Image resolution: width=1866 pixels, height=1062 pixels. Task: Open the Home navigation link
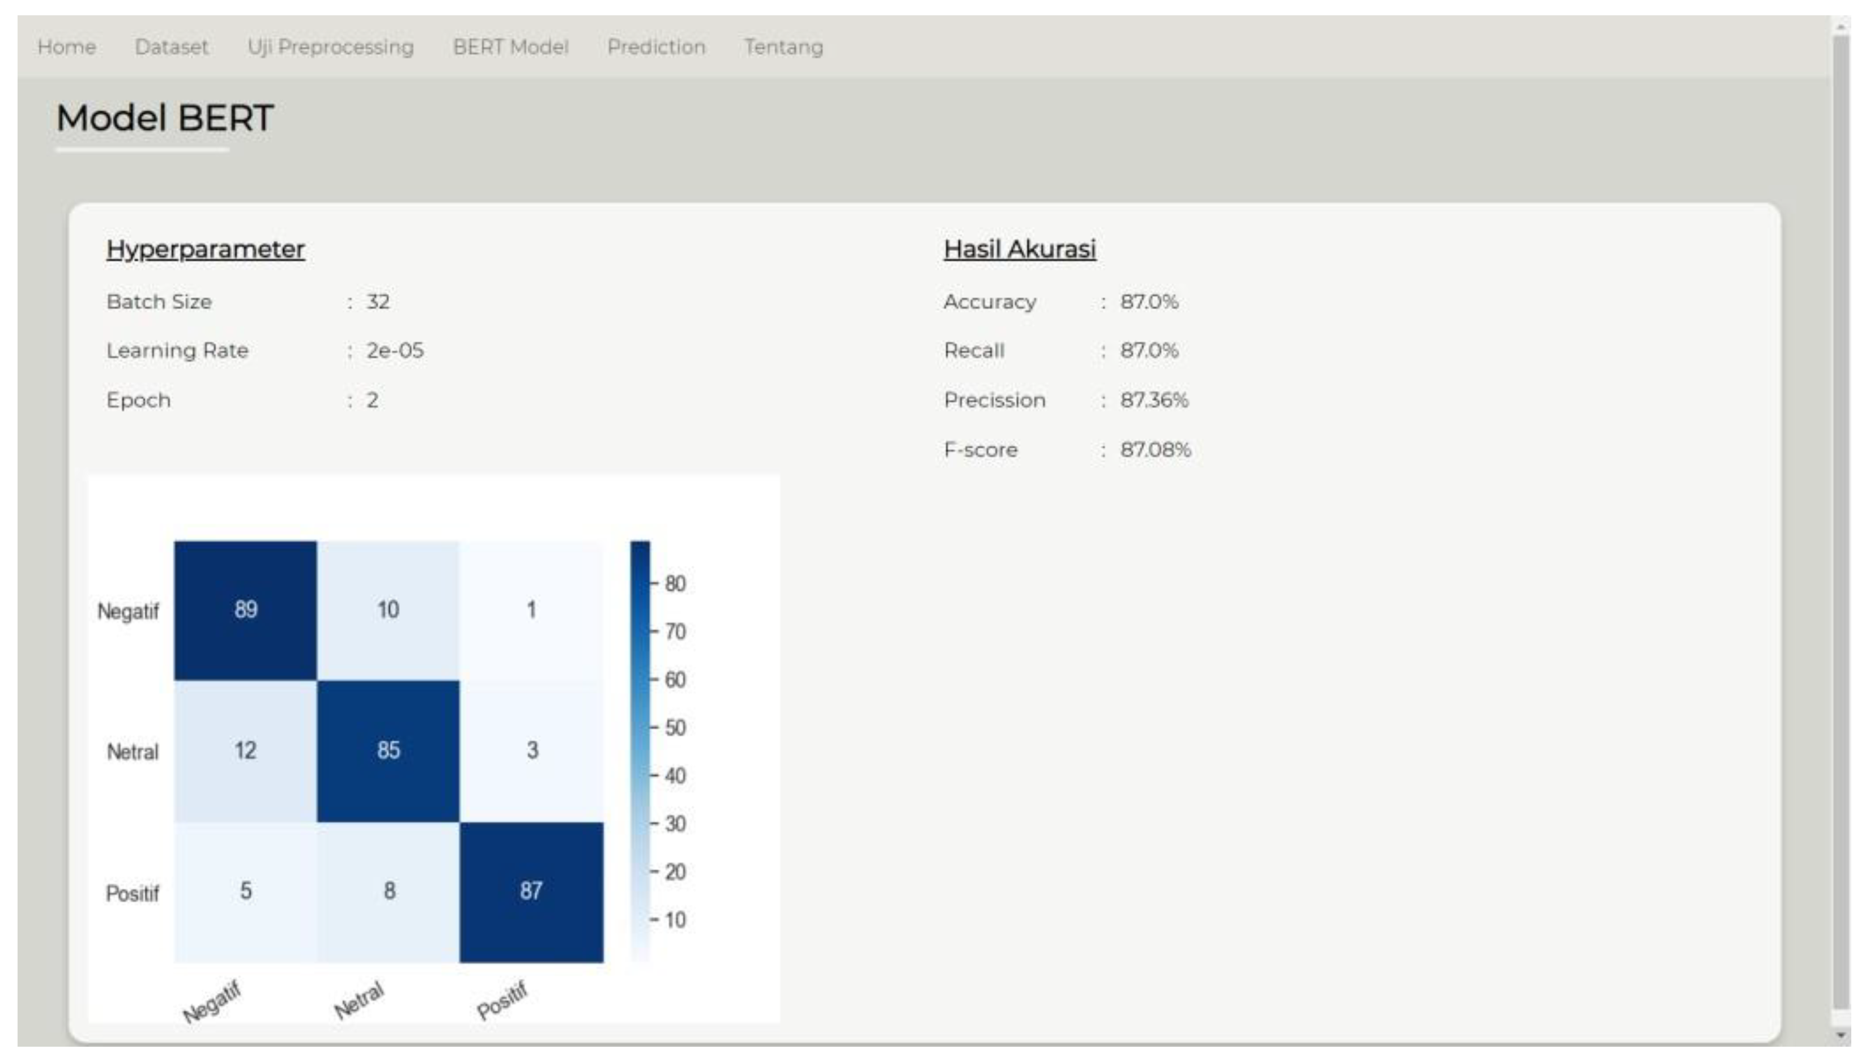pyautogui.click(x=66, y=48)
